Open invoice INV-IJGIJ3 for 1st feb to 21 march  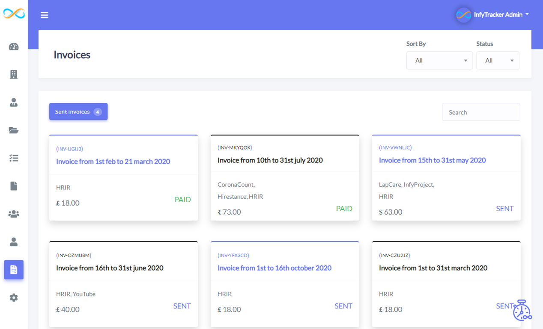tap(113, 162)
